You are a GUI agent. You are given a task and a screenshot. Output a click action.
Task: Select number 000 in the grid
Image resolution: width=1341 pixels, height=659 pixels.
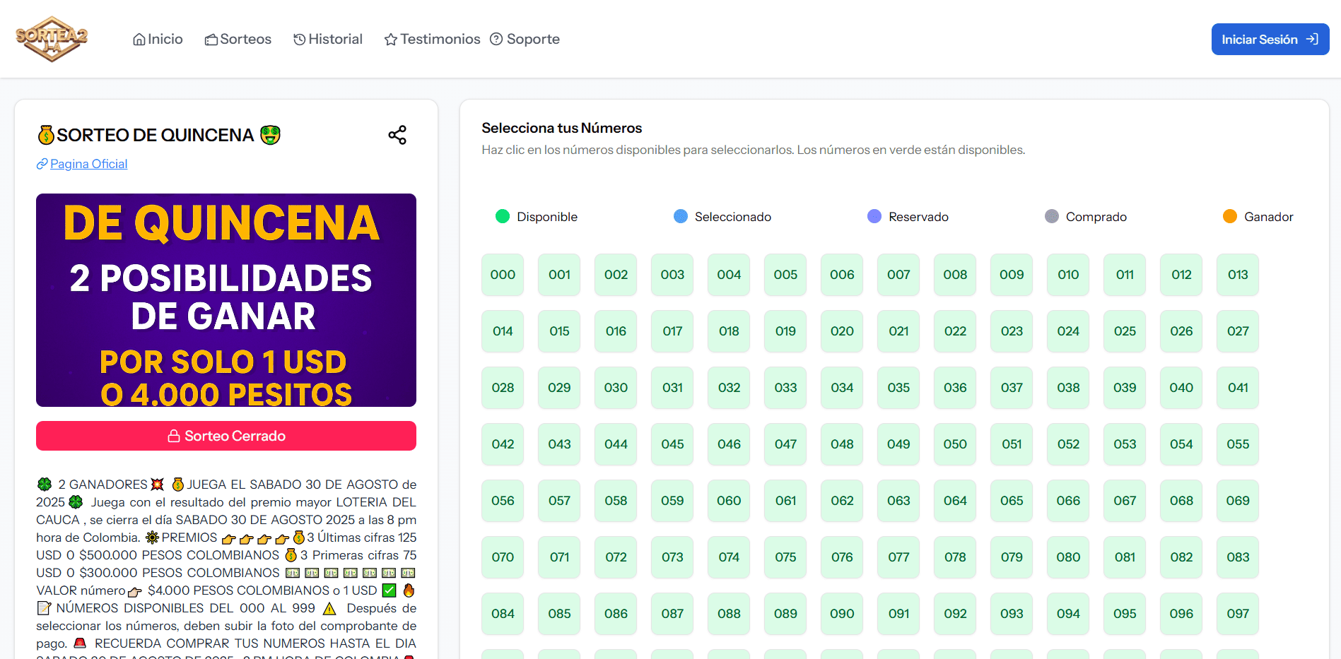pyautogui.click(x=503, y=275)
